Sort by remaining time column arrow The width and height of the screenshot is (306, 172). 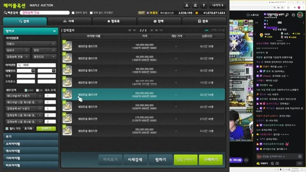(214, 36)
